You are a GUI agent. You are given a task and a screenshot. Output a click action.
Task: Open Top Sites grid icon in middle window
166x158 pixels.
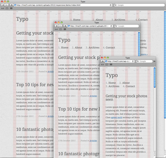point(65,29)
